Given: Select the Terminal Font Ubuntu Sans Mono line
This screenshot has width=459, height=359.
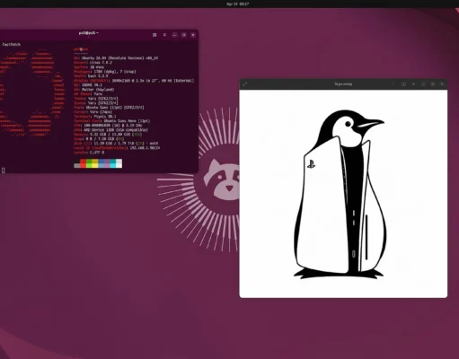Looking at the screenshot, I should (112, 121).
